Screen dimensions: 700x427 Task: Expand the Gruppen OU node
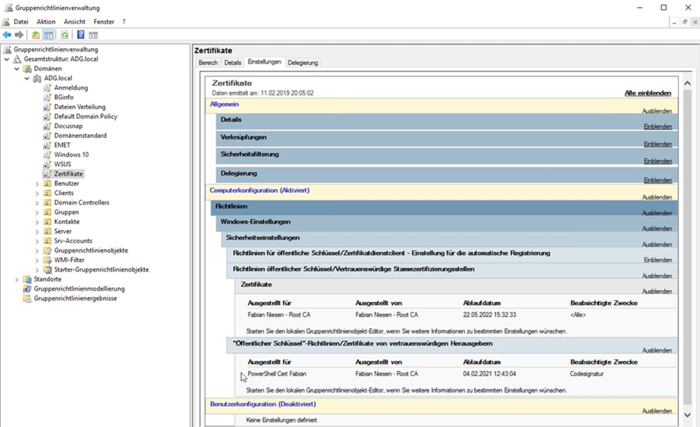coord(37,213)
